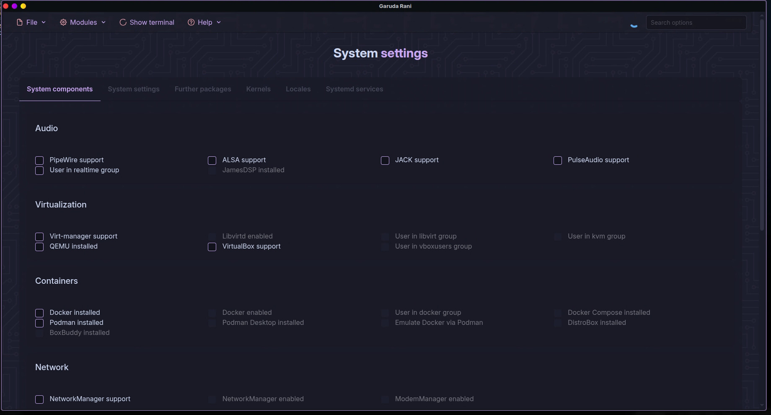This screenshot has height=415, width=771.
Task: Click the Modules gear icon
Action: tap(63, 22)
